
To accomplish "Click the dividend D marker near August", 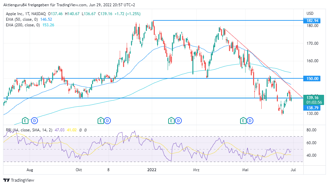I will coord(34,121).
